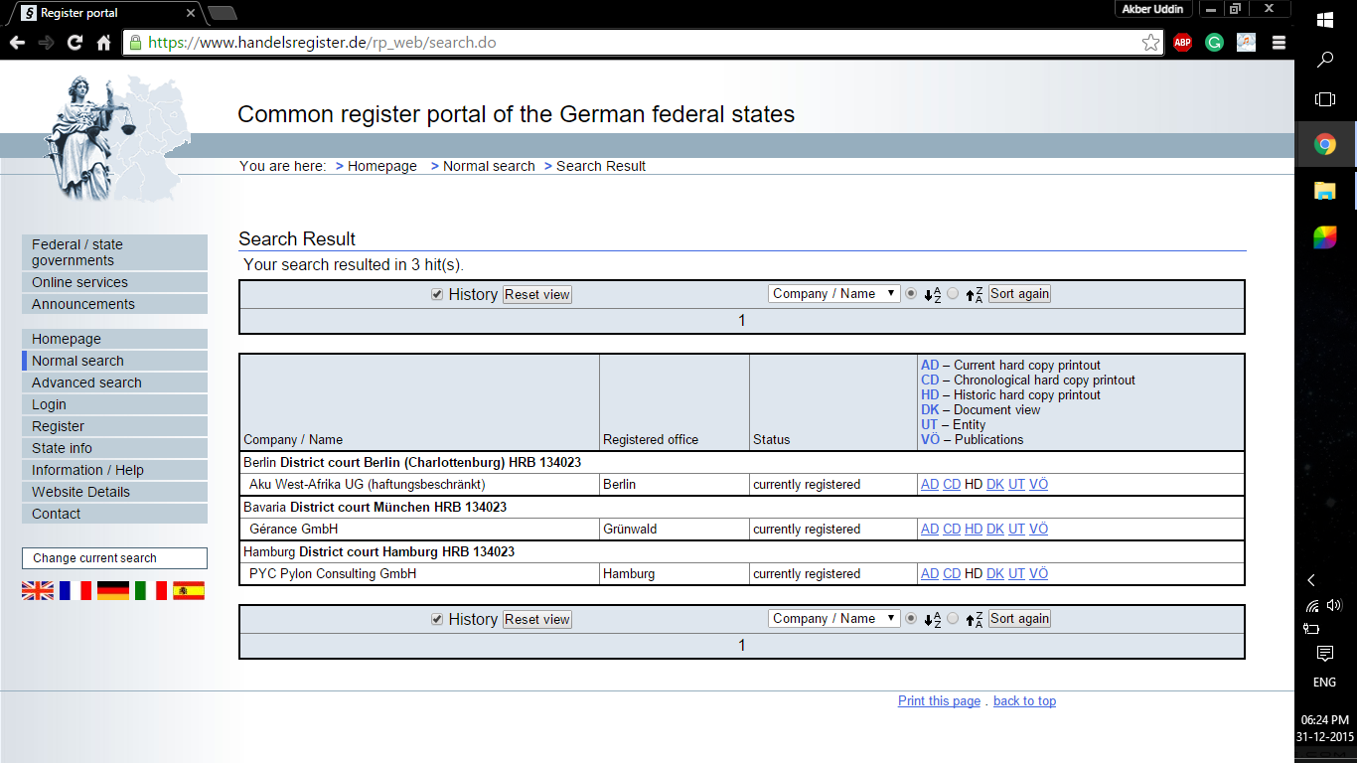Screen dimensions: 1357x763
Task: Open Website Details in the sidebar
Action: 114,492
